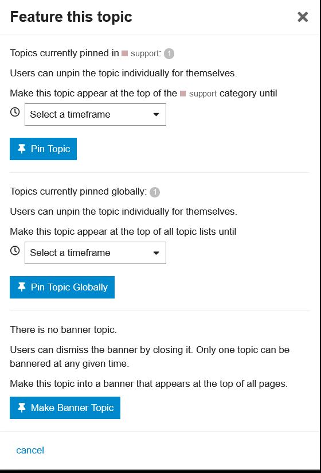The height and width of the screenshot is (473, 321).
Task: Open the global pin timeframe dropdown
Action: point(95,253)
